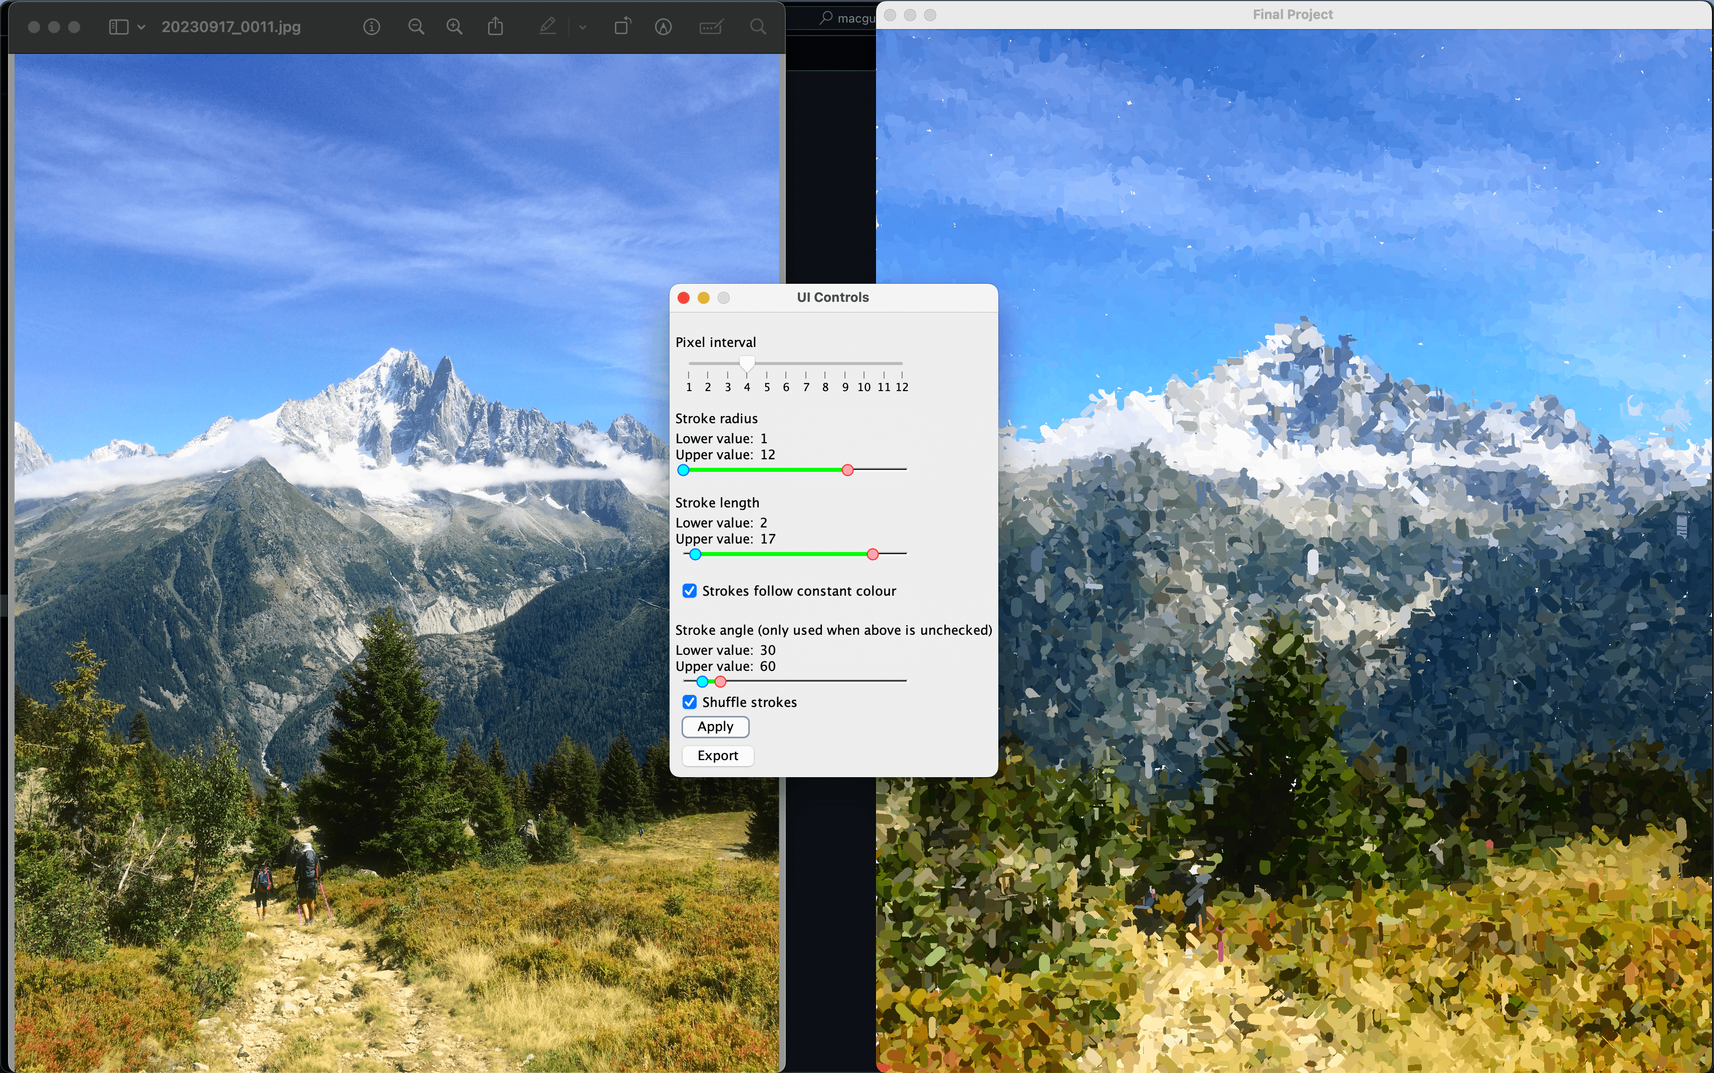Uncheck Strokes follow constant colour
Screen dimensions: 1714x1073
point(689,591)
